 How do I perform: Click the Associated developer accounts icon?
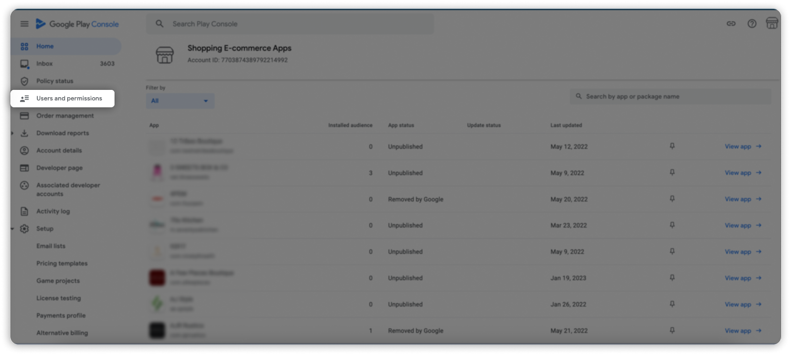(x=24, y=186)
